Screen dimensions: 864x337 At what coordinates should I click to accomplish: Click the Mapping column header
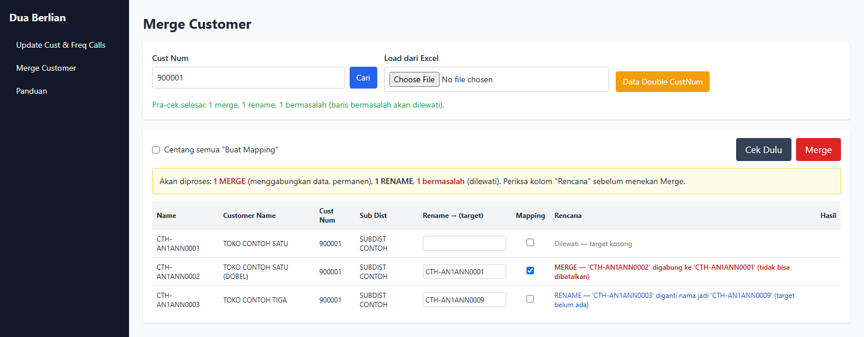pyautogui.click(x=530, y=216)
